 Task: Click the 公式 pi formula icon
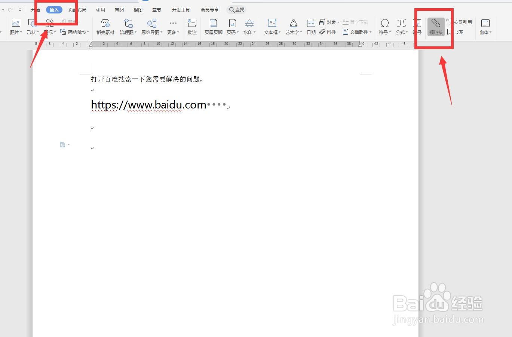[x=401, y=24]
